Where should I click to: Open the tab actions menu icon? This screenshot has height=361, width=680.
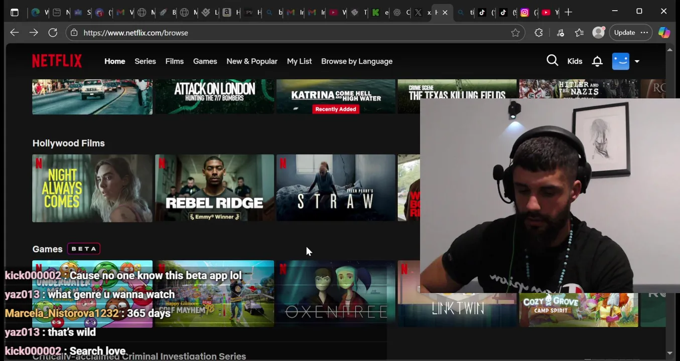click(x=15, y=13)
